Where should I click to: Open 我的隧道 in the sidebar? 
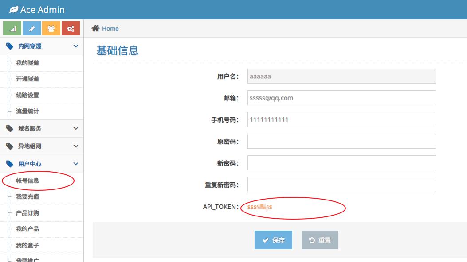click(x=27, y=63)
